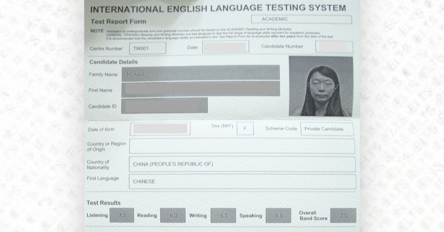Click the "Date" label beside the centre number

click(x=192, y=47)
